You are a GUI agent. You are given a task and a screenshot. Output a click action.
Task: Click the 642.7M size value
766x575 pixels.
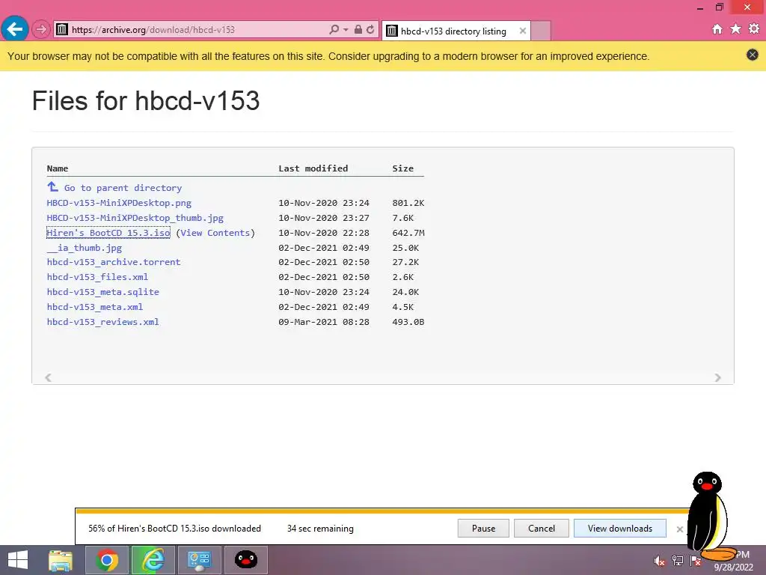pos(408,233)
